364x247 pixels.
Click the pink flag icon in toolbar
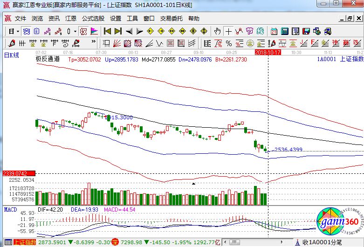tap(94, 31)
